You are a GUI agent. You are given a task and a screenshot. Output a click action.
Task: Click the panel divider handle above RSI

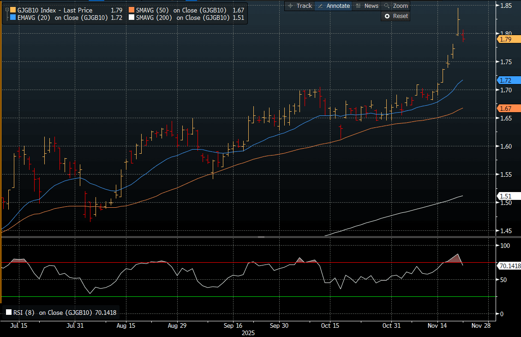261,237
